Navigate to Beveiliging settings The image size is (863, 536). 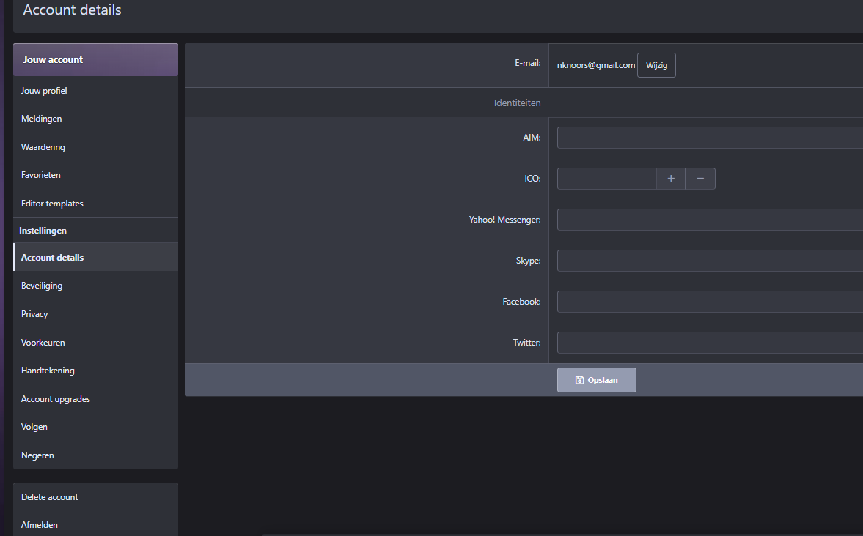pyautogui.click(x=42, y=286)
